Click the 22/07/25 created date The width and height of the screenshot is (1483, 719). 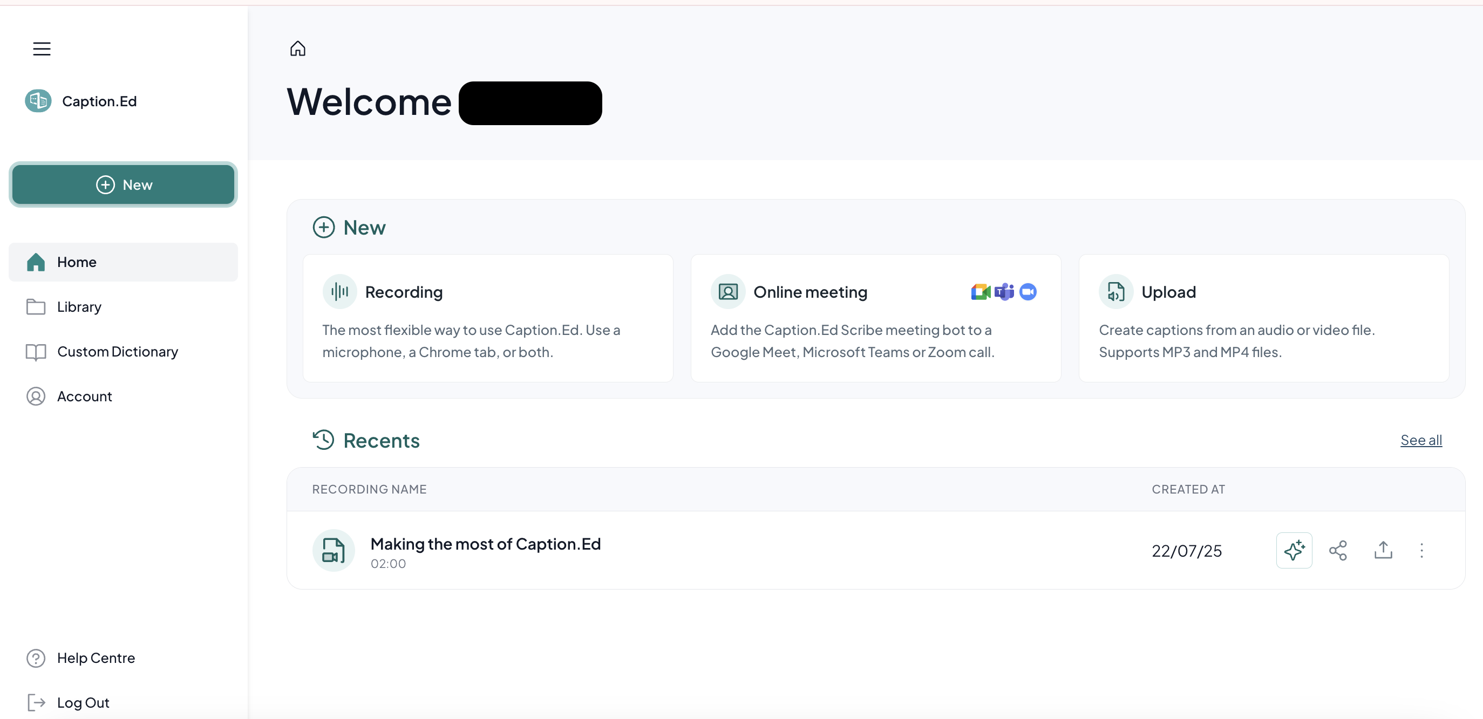[x=1187, y=551]
